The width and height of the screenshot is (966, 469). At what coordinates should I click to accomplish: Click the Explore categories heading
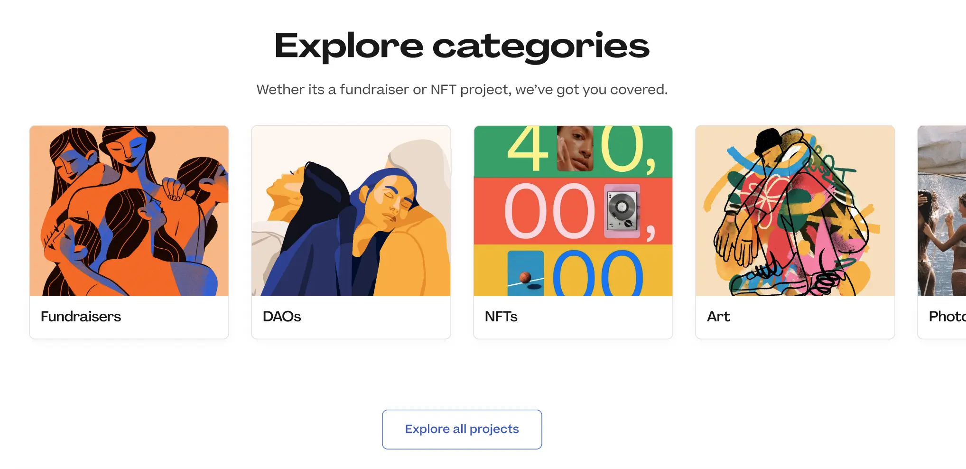[x=462, y=46]
